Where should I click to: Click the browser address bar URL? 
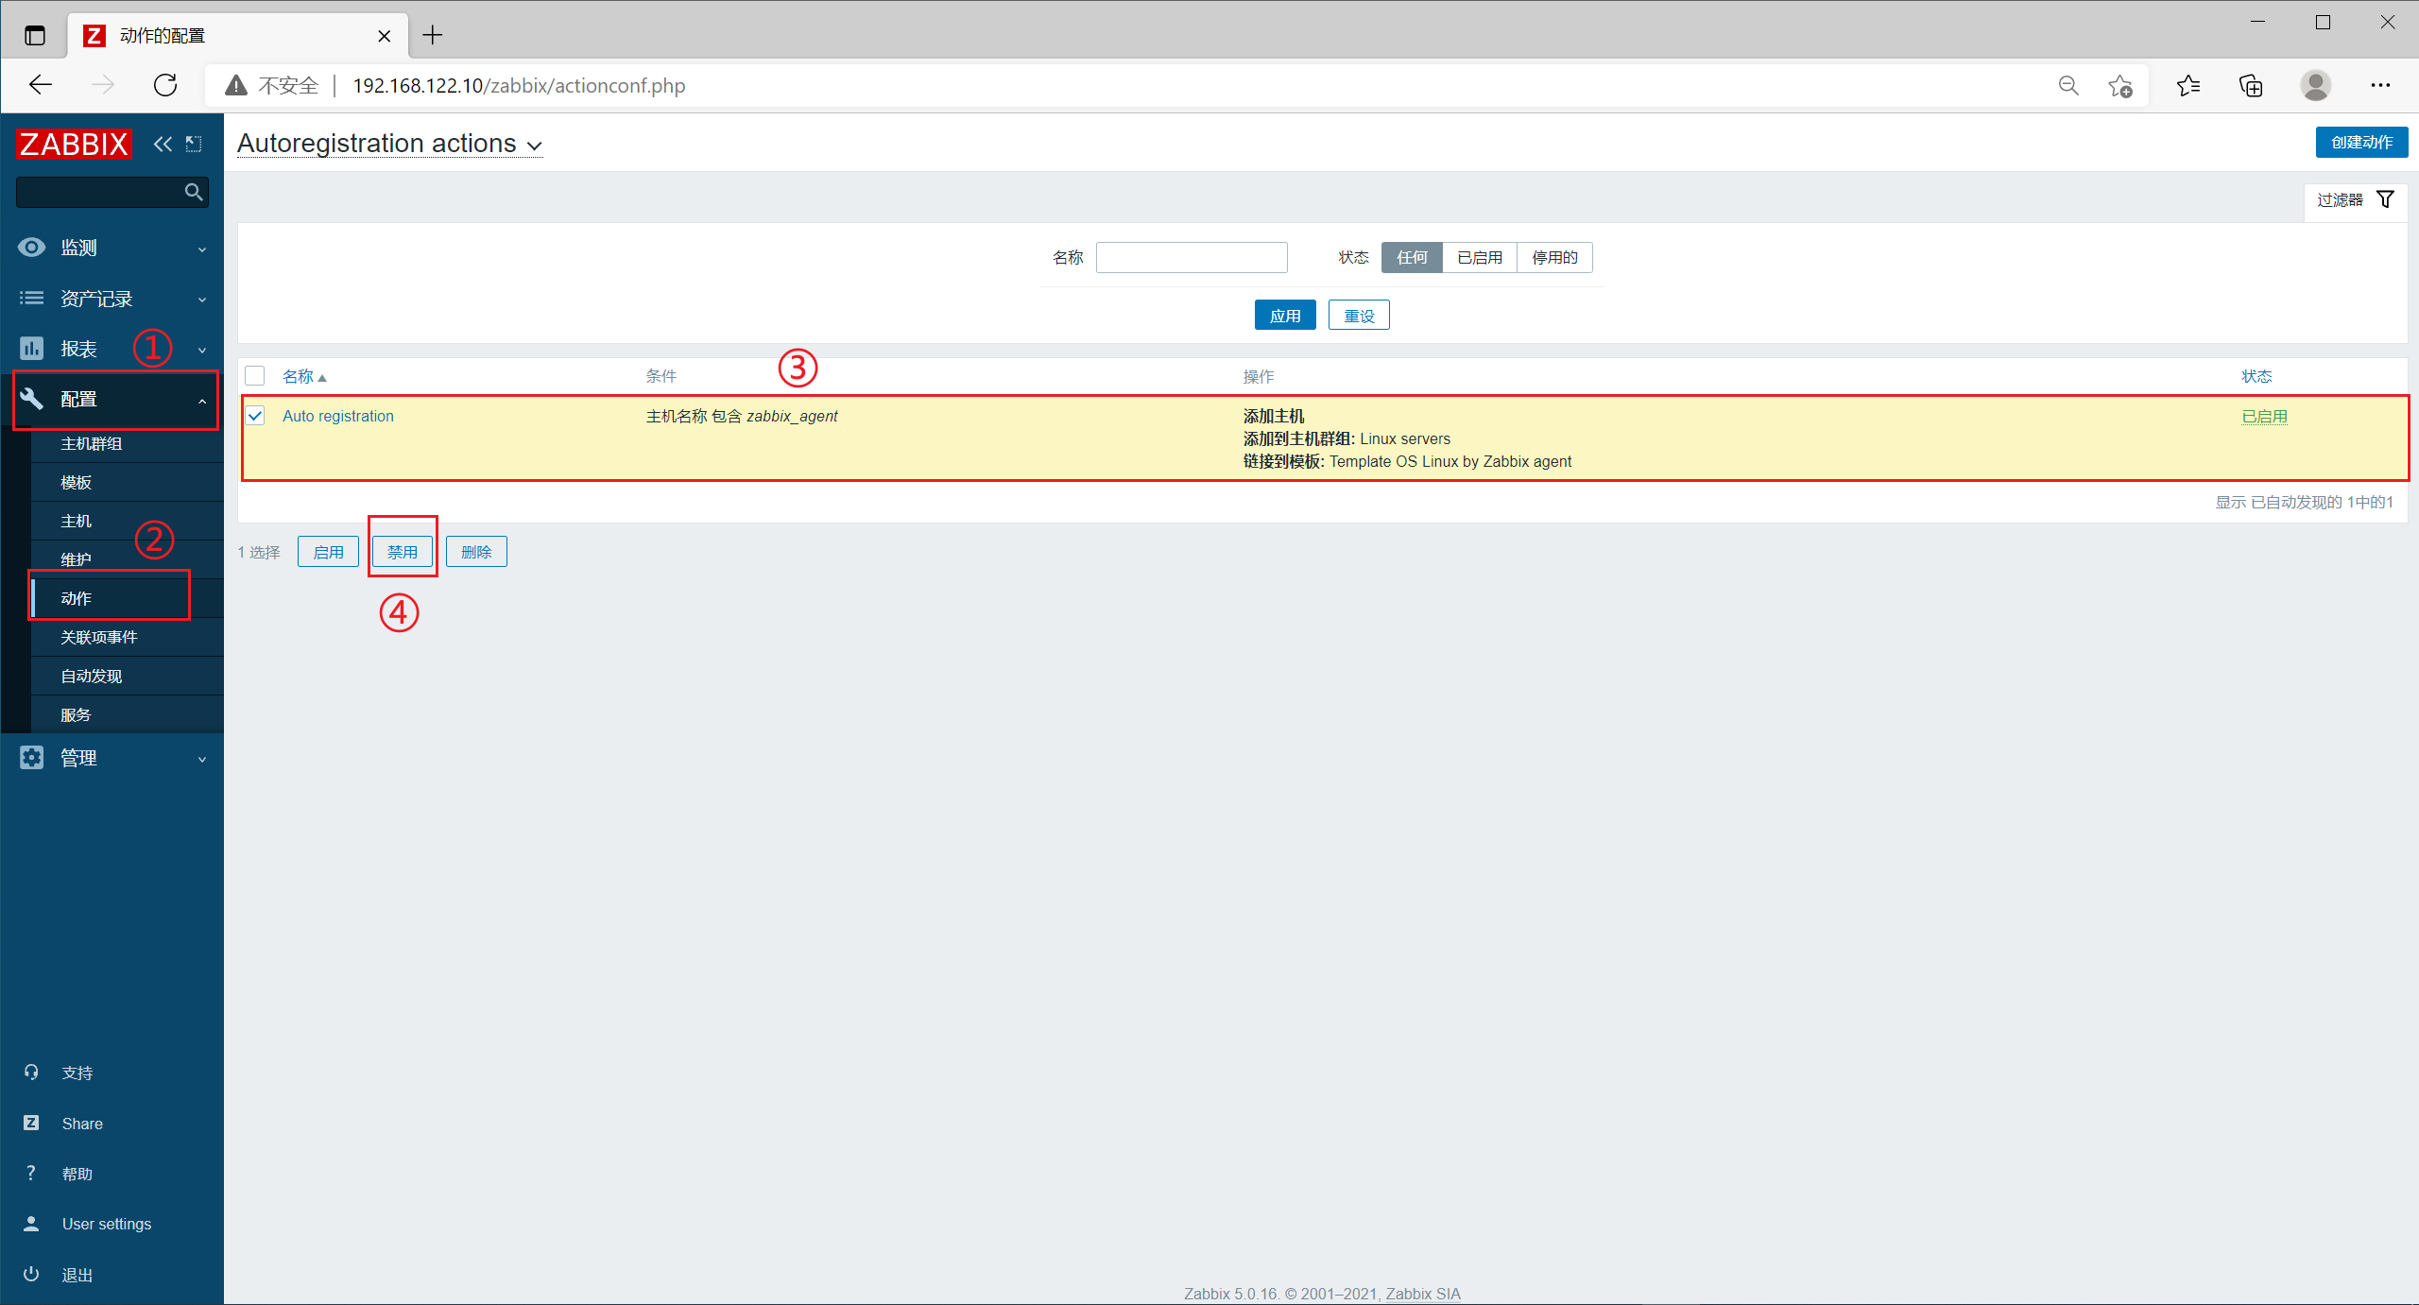(519, 86)
